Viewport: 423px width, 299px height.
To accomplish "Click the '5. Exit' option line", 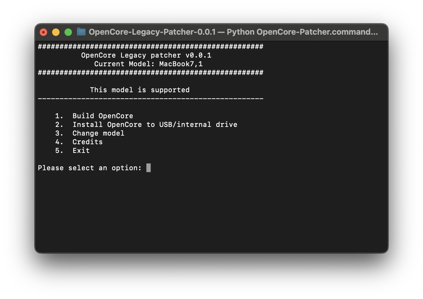I will click(73, 151).
